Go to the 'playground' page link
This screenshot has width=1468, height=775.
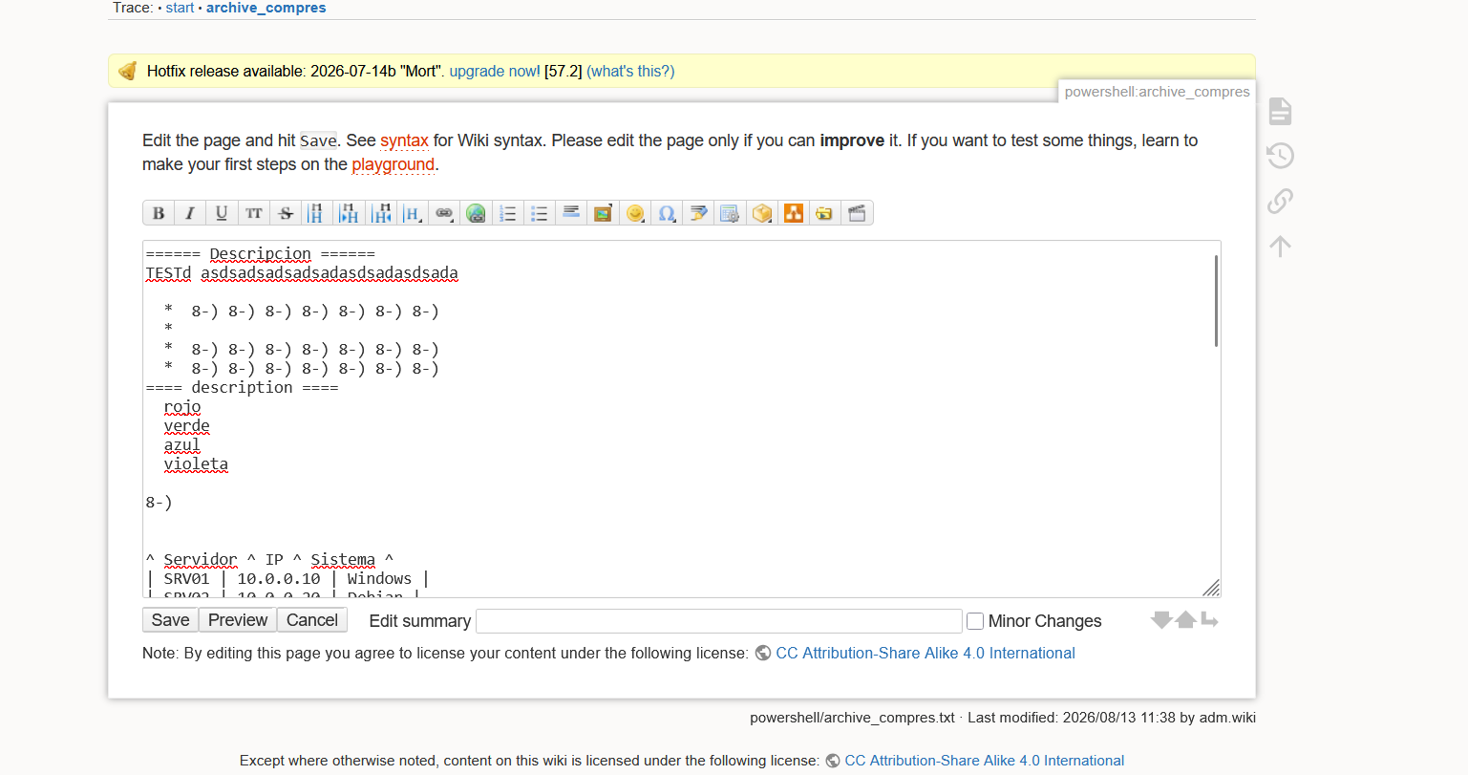click(x=394, y=164)
